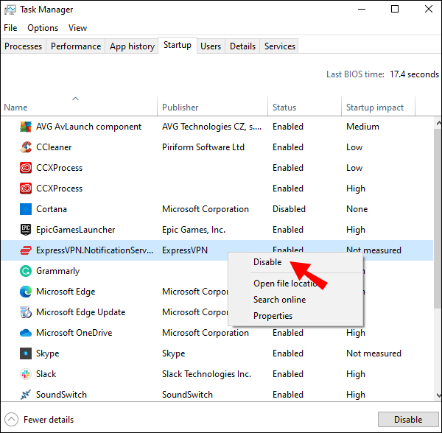This screenshot has height=433, width=442.
Task: Select the 'Microsoft Edge Update' row name
Action: pyautogui.click(x=80, y=312)
